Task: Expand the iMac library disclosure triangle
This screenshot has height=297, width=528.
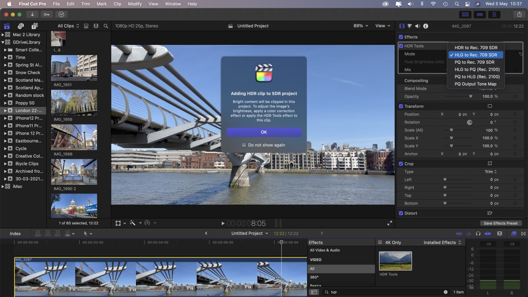Action: (3, 187)
